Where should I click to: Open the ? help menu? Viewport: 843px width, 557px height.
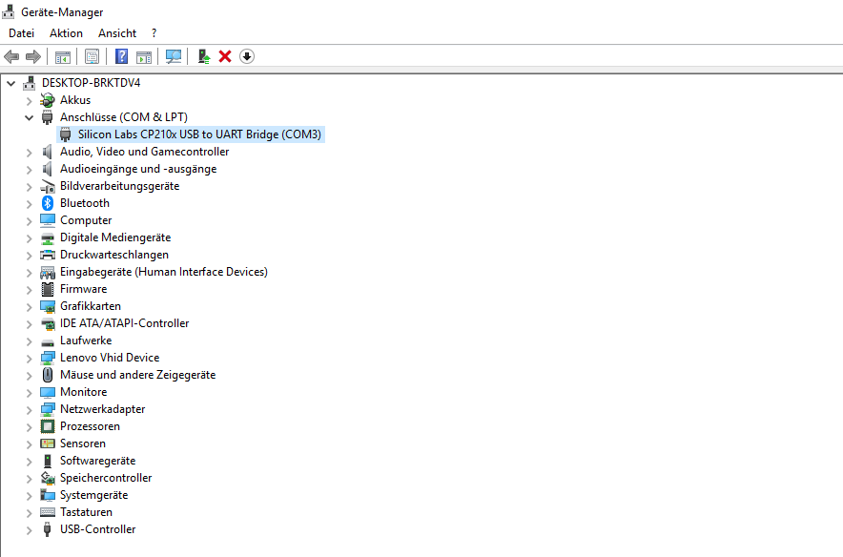[154, 33]
